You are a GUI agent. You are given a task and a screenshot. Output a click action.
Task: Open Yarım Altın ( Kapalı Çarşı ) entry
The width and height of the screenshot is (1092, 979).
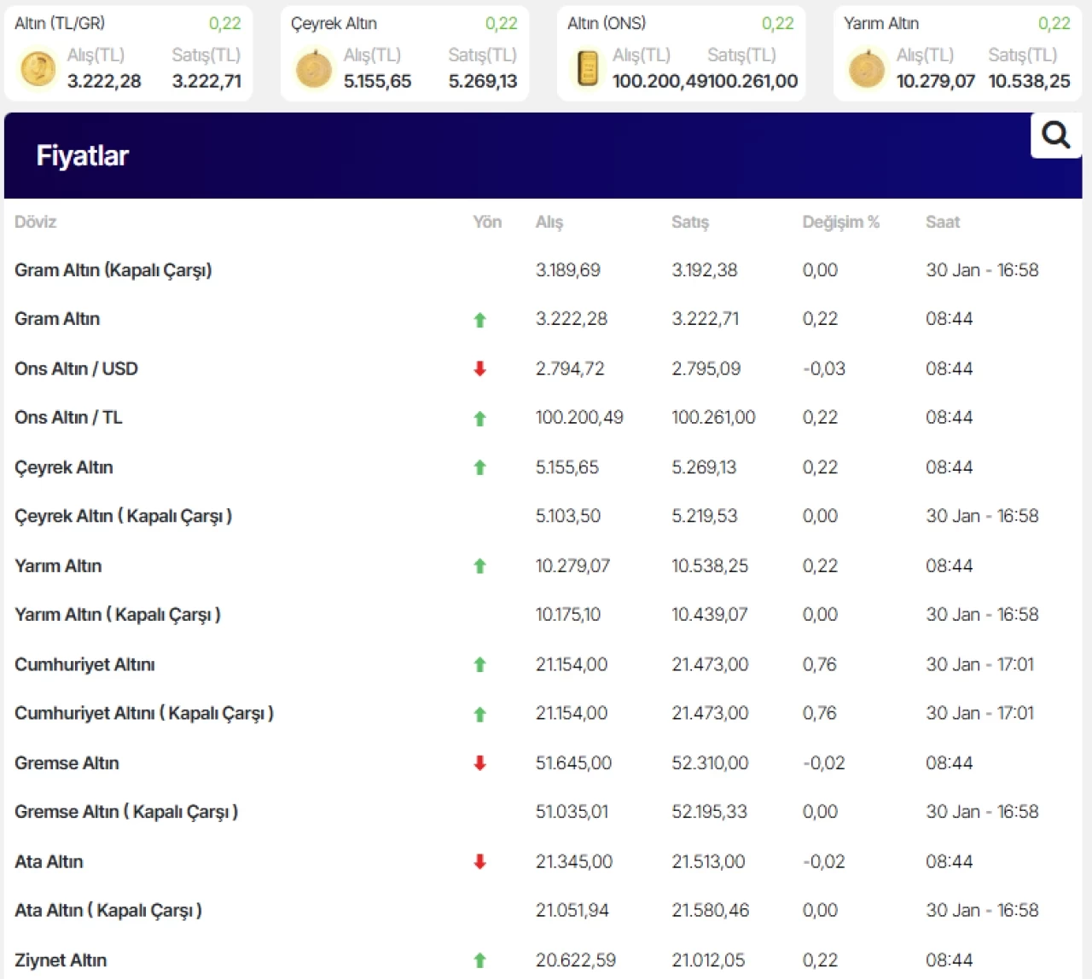coord(118,615)
